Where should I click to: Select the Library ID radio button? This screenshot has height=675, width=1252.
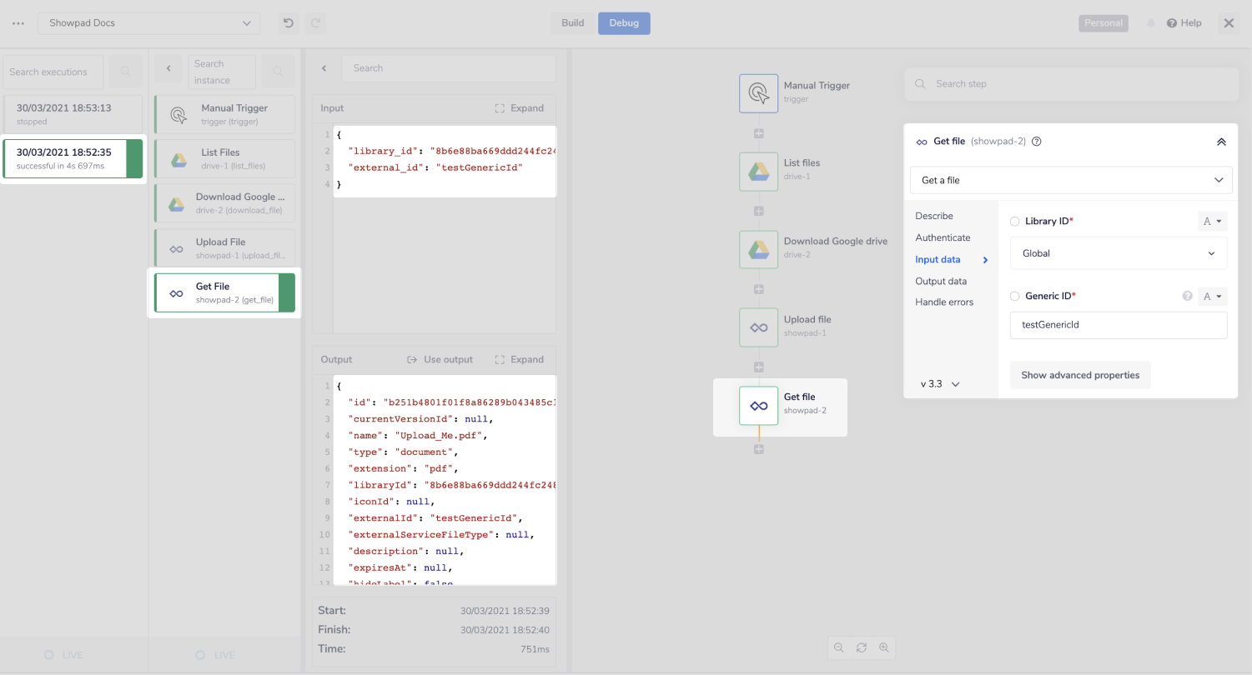1014,221
